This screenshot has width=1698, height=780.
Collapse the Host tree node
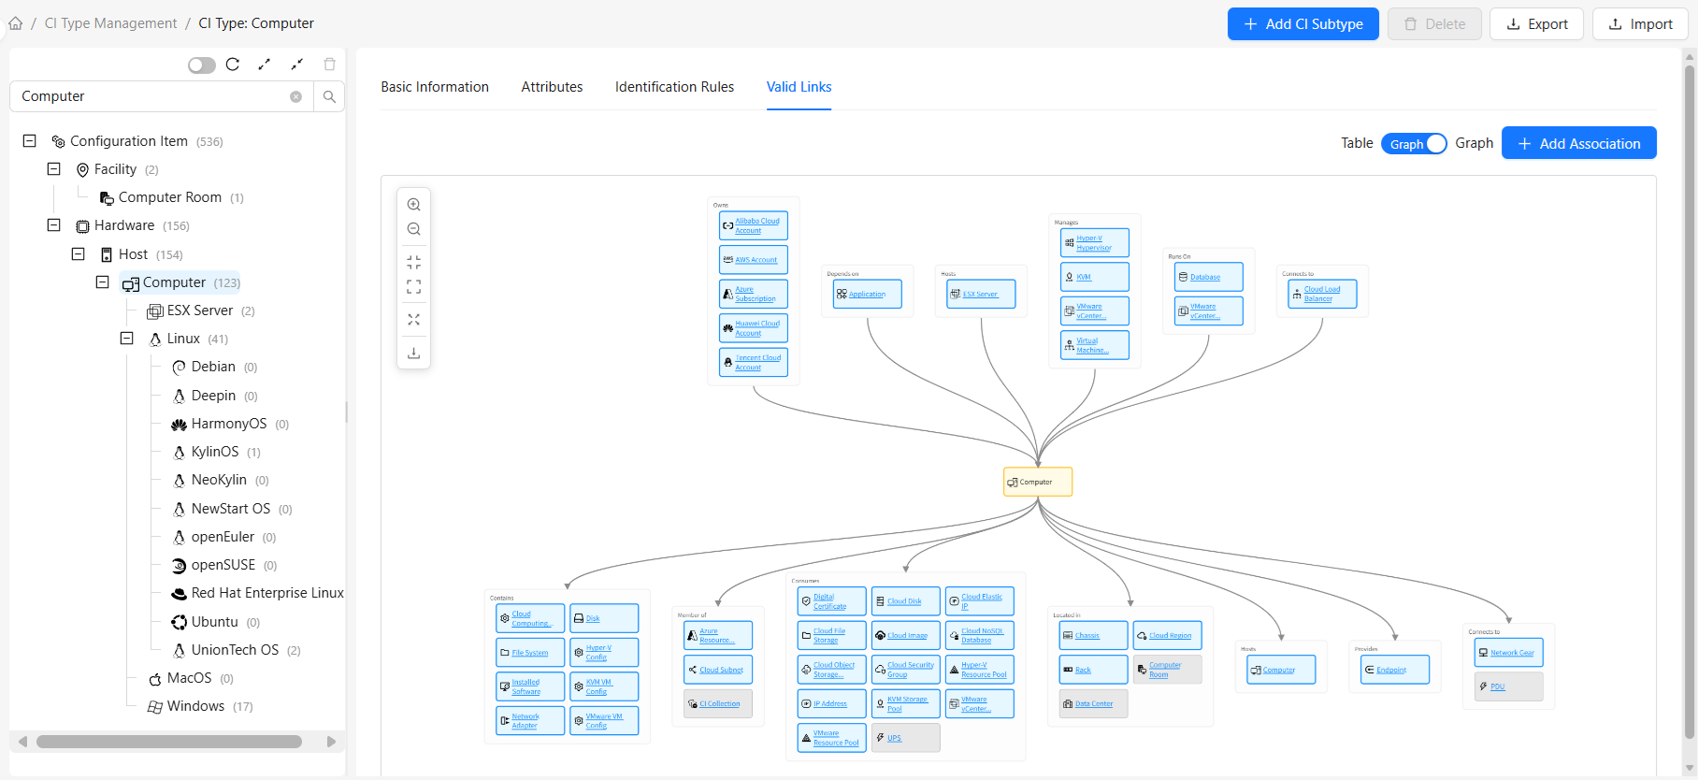pos(79,253)
